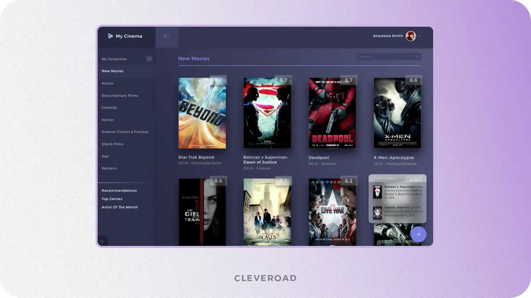Open the Fantastic Beasts poster
This screenshot has height=298, width=531.
(x=267, y=212)
